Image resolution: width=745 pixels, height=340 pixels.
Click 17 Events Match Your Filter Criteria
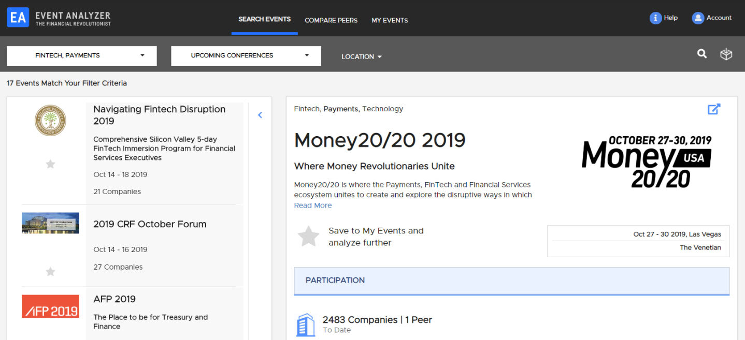coord(67,83)
